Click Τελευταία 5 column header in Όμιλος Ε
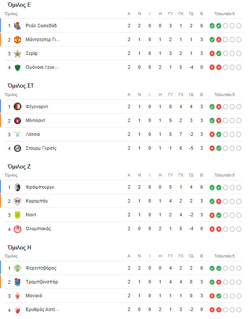The height and width of the screenshot is (319, 251). coord(225,13)
